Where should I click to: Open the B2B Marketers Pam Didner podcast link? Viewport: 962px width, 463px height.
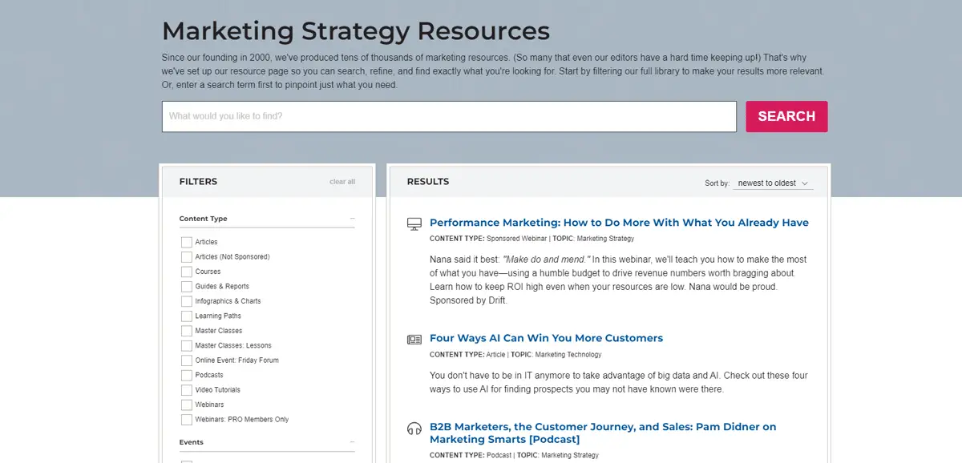(x=603, y=433)
